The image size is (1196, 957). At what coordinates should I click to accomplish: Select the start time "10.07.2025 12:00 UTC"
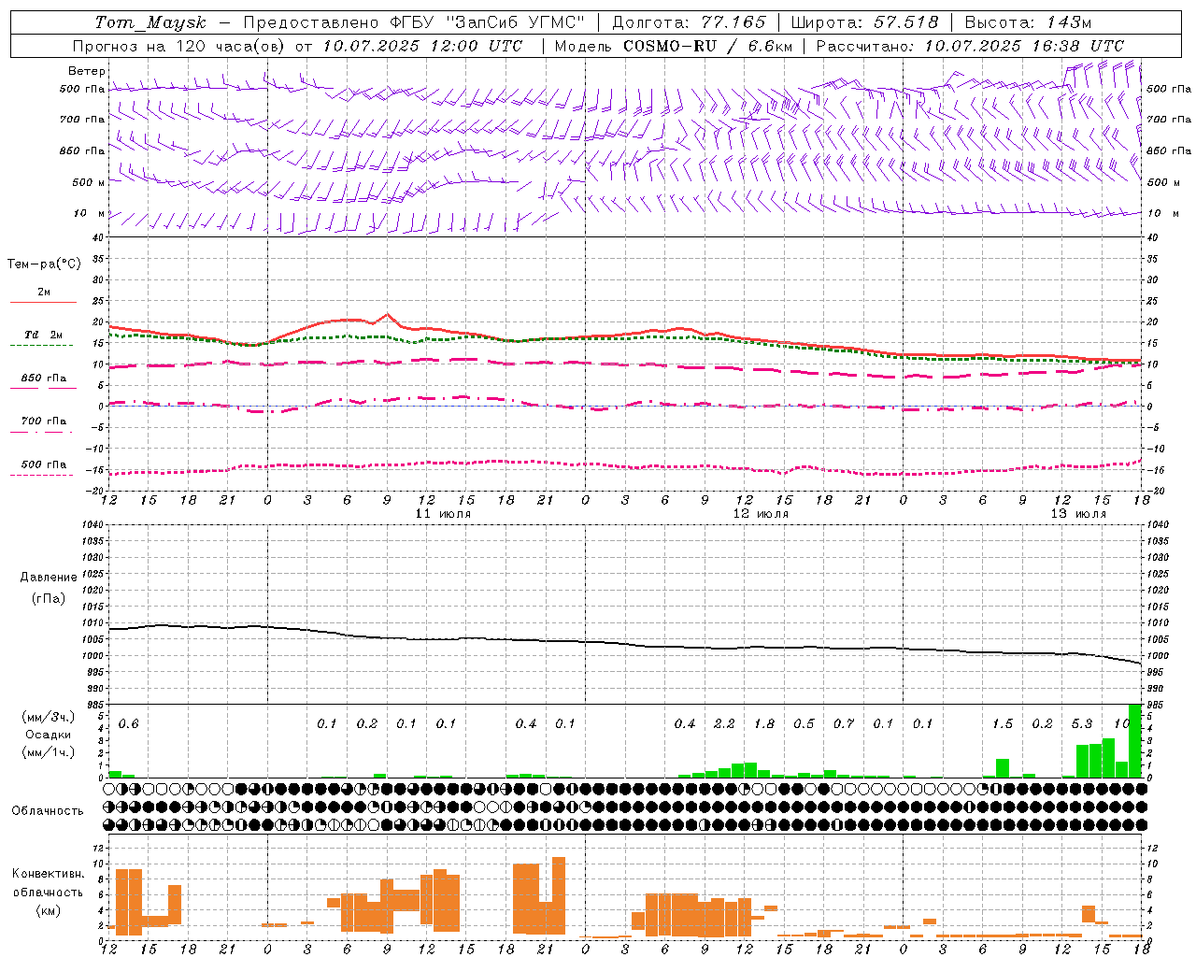(x=422, y=46)
